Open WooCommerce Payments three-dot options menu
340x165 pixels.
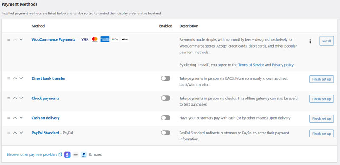(310, 41)
